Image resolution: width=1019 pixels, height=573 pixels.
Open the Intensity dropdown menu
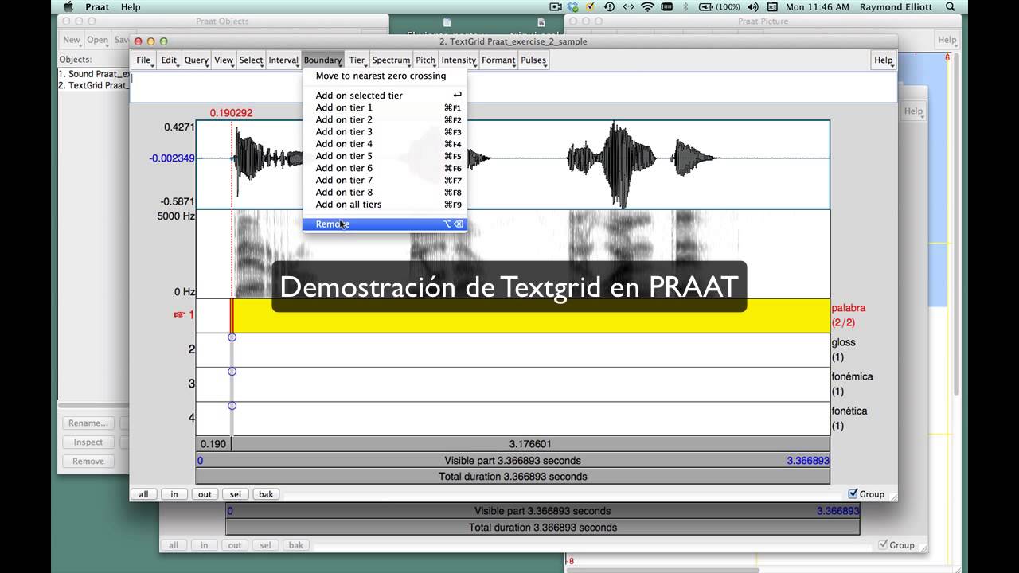(459, 60)
